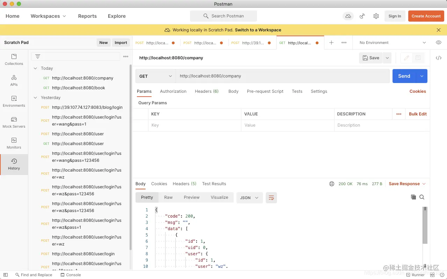This screenshot has width=447, height=279.
Task: Toggle the sidebar icon in status bar
Action: (x=6, y=275)
